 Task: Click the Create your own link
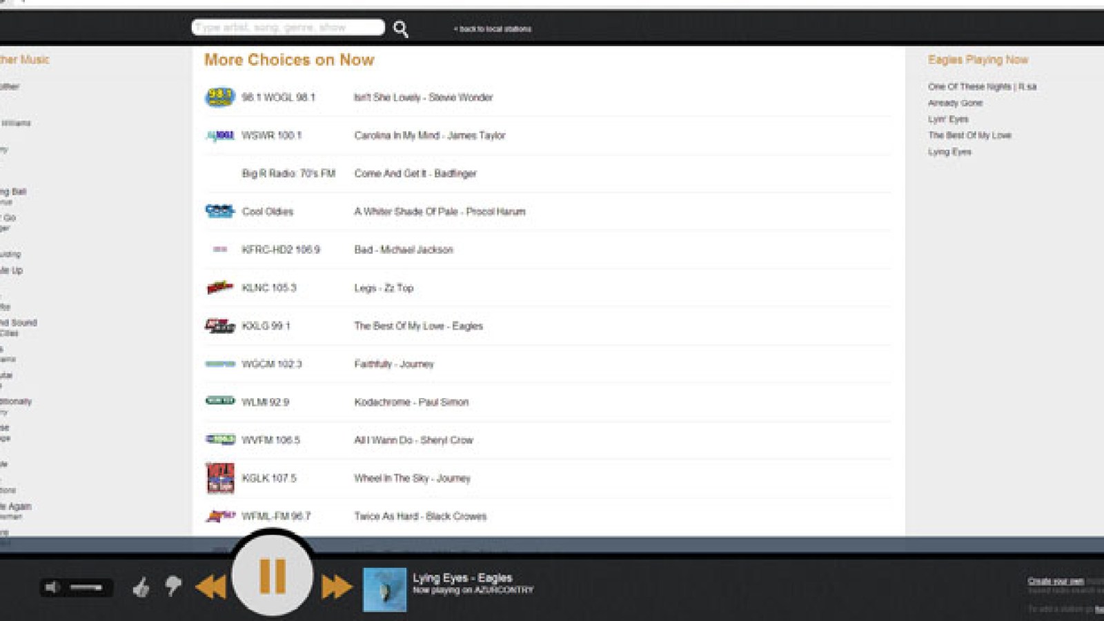(1055, 581)
